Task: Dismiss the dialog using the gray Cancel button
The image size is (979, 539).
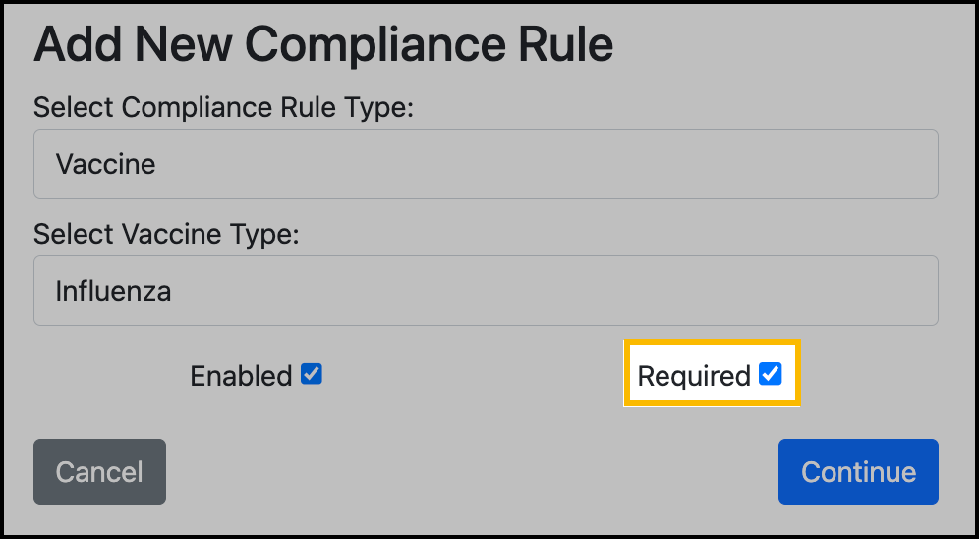Action: click(99, 471)
